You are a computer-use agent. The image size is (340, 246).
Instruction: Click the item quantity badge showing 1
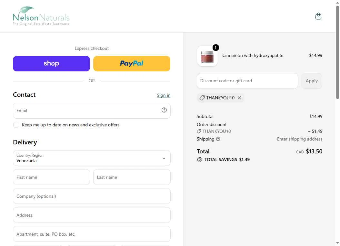(215, 48)
